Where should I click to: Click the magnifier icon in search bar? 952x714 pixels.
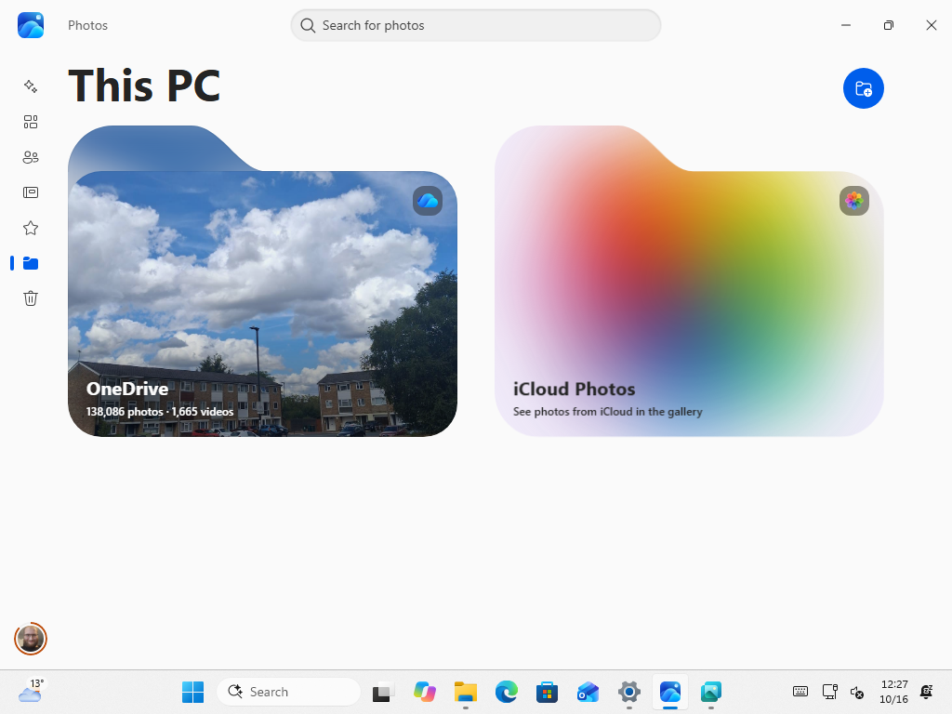tap(308, 25)
